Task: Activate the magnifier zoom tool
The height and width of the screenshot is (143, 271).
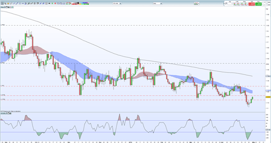Action: [x=5, y=3]
